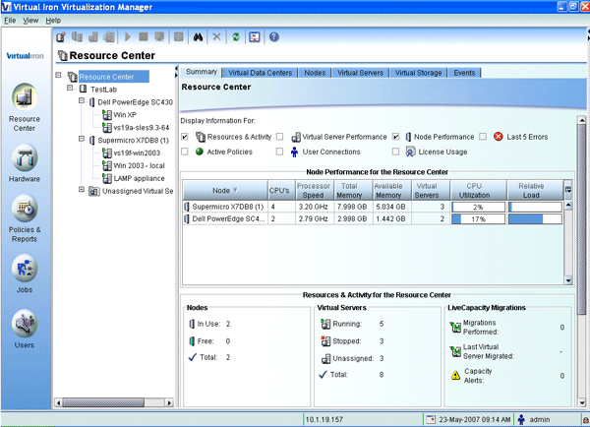Click the calendar icon in status bar
The image size is (590, 427).
click(431, 419)
